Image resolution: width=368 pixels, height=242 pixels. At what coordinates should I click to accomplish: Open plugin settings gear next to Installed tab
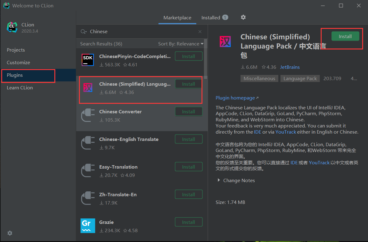click(x=243, y=17)
